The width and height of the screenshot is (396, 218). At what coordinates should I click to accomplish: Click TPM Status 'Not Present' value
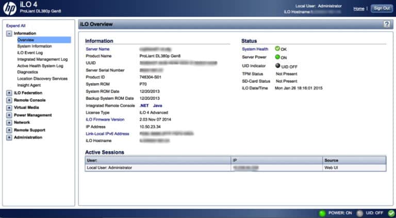coord(286,74)
